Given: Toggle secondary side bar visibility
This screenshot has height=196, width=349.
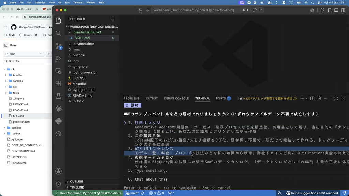Looking at the screenshot, I should click(343, 10).
